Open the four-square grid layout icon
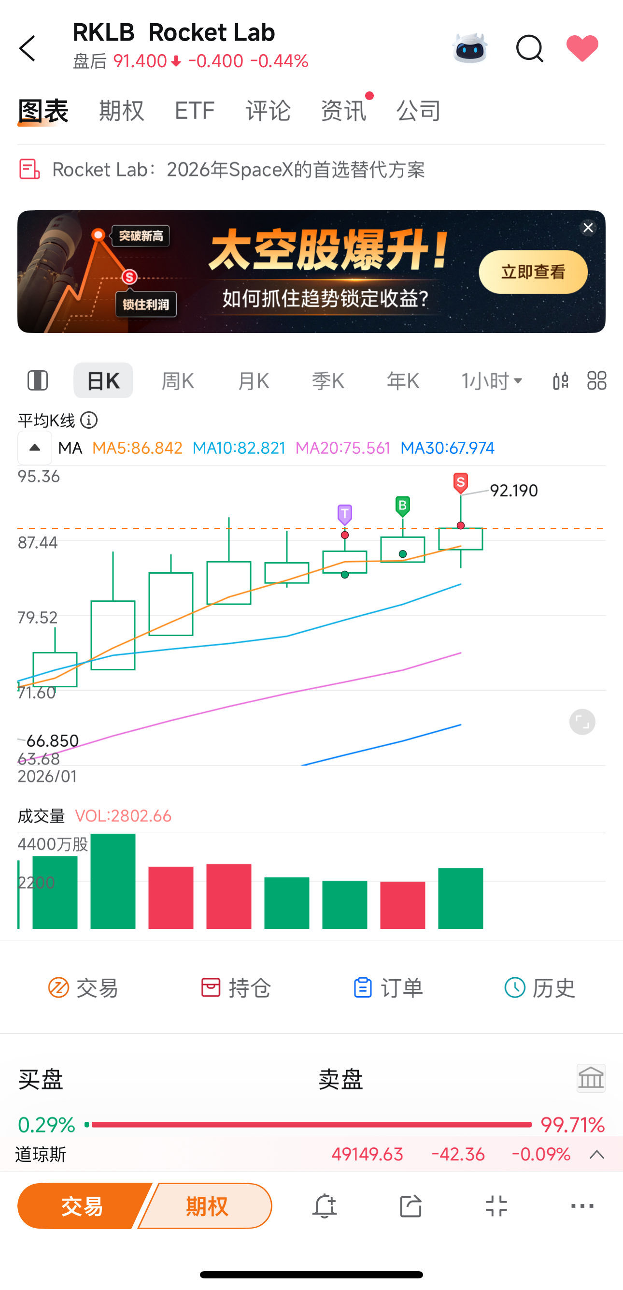 click(596, 380)
